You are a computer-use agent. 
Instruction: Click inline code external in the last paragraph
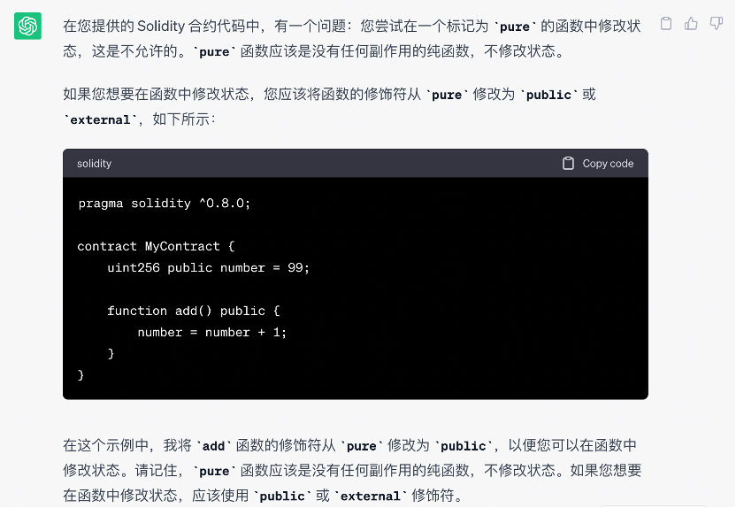(370, 496)
